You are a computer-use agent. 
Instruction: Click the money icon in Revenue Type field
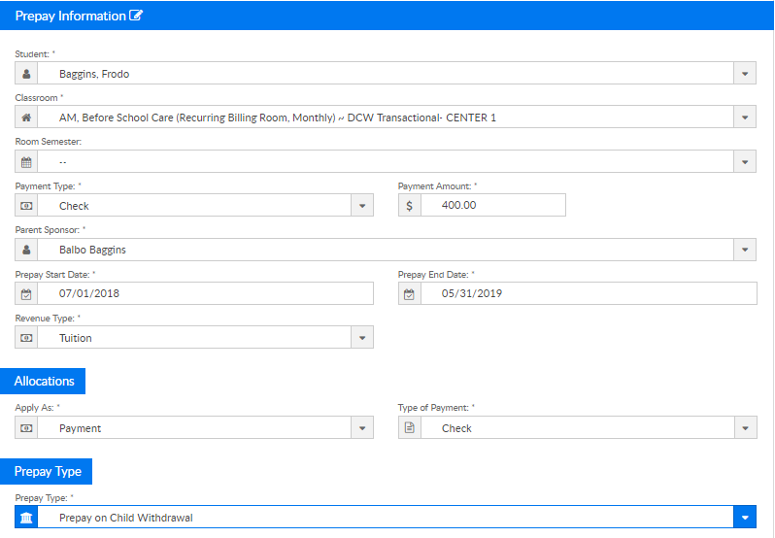pyautogui.click(x=26, y=337)
